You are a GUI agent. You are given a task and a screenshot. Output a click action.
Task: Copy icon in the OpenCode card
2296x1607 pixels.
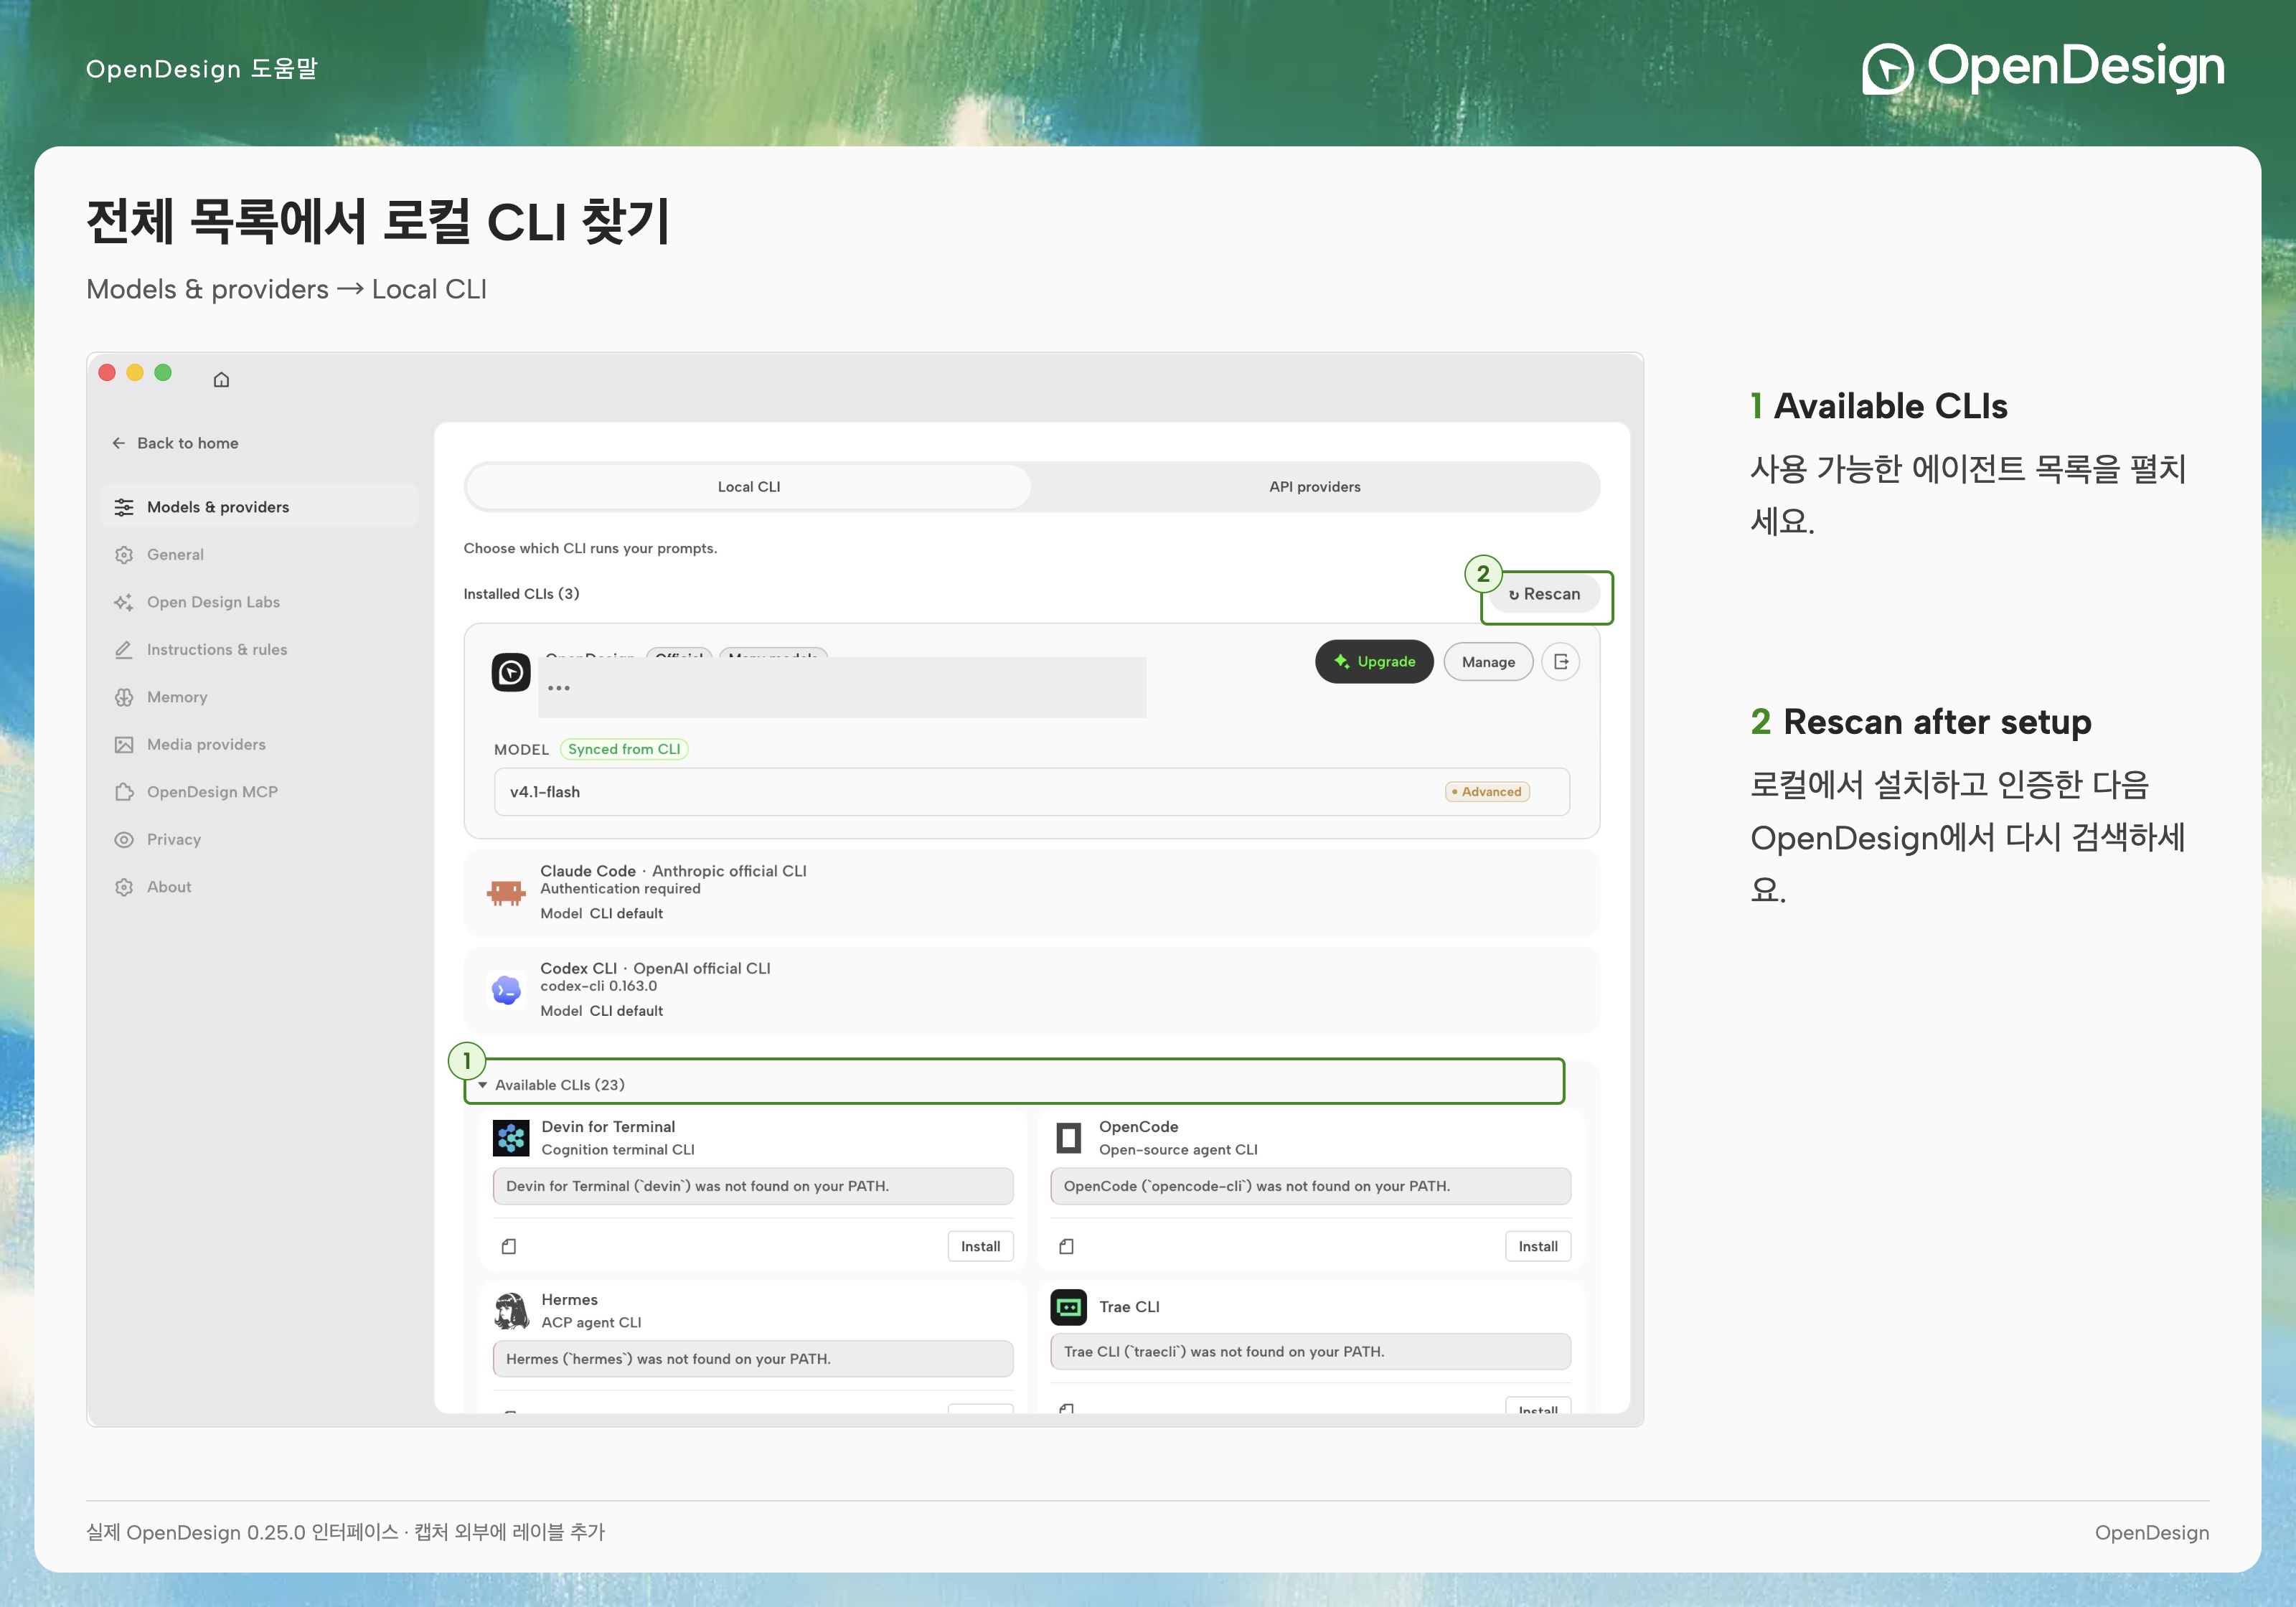pyautogui.click(x=1067, y=1246)
